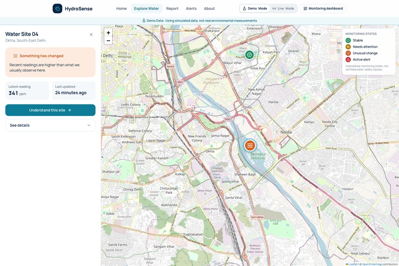
Task: Click the Okhla, South-East Delhi subtitle
Action: click(x=25, y=41)
